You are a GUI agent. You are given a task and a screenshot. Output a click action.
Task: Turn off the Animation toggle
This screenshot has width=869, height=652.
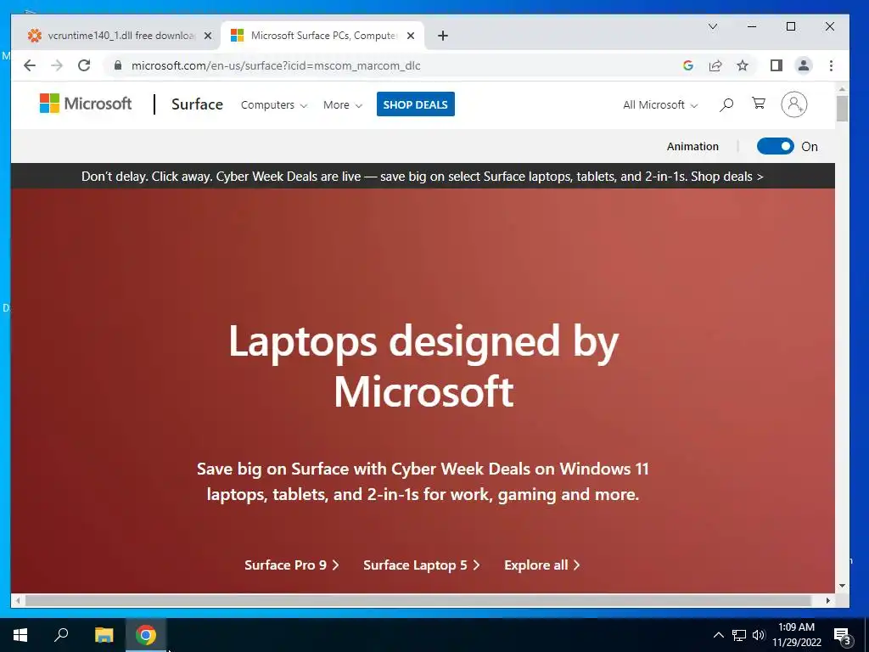click(x=775, y=146)
